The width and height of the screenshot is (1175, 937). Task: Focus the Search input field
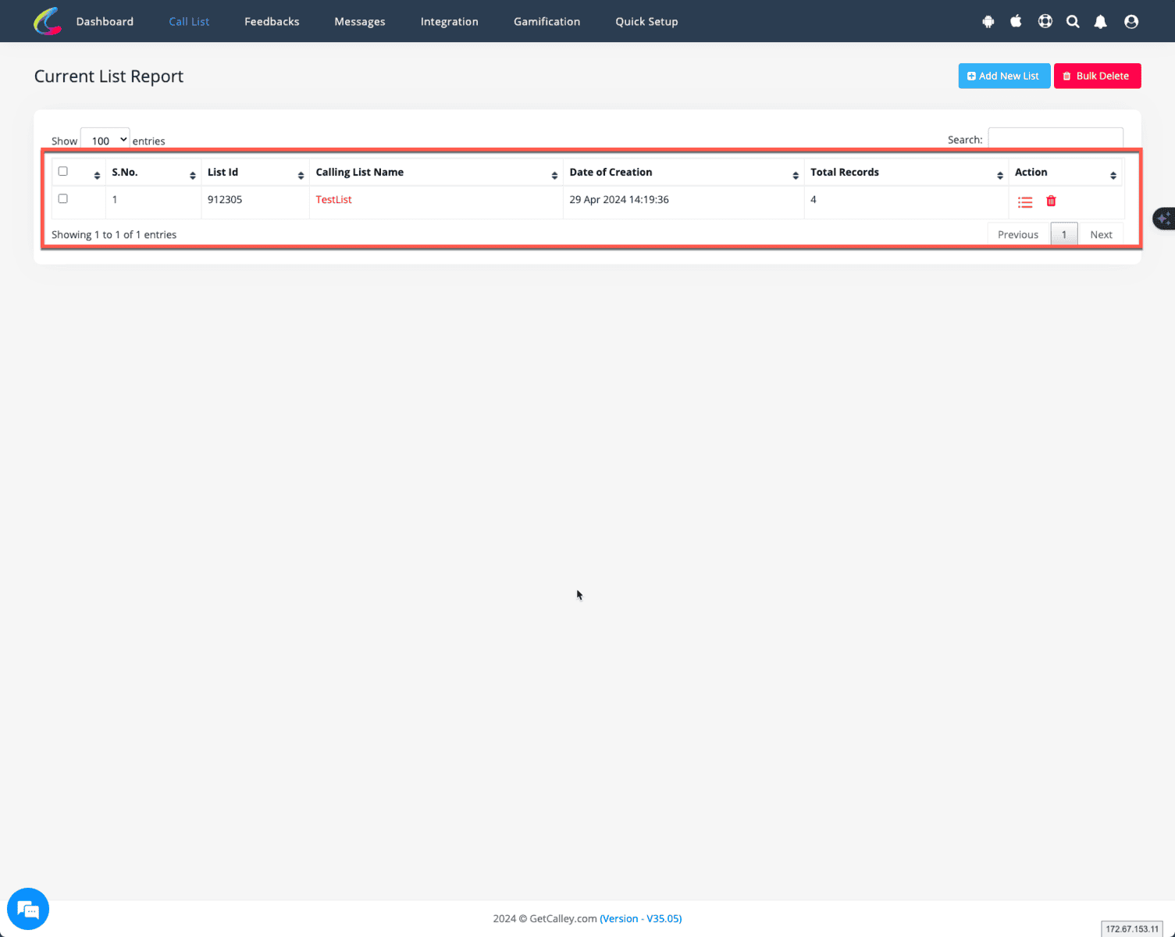(1055, 139)
